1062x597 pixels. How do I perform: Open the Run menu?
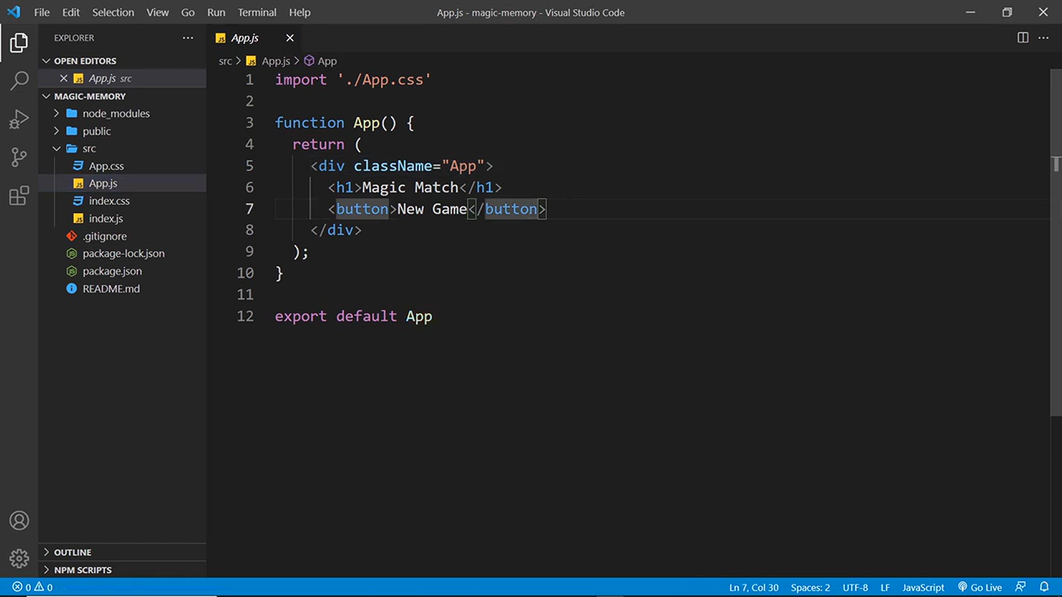point(216,12)
